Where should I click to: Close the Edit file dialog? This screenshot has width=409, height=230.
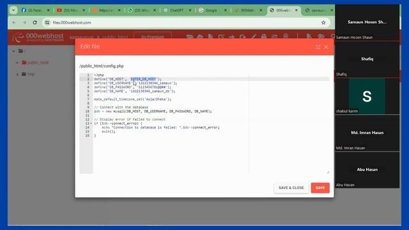coord(326,47)
